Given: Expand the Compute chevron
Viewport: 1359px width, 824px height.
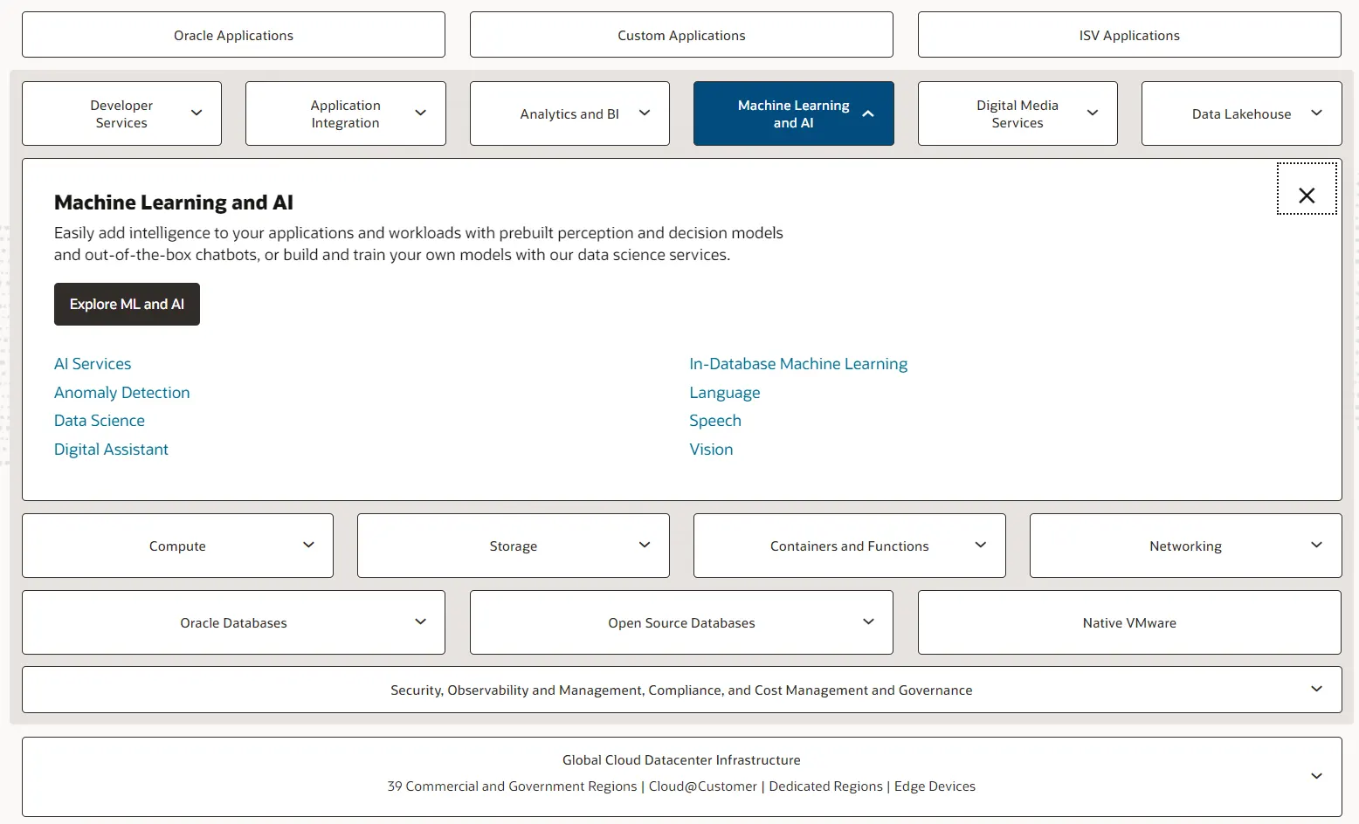Looking at the screenshot, I should [x=308, y=545].
